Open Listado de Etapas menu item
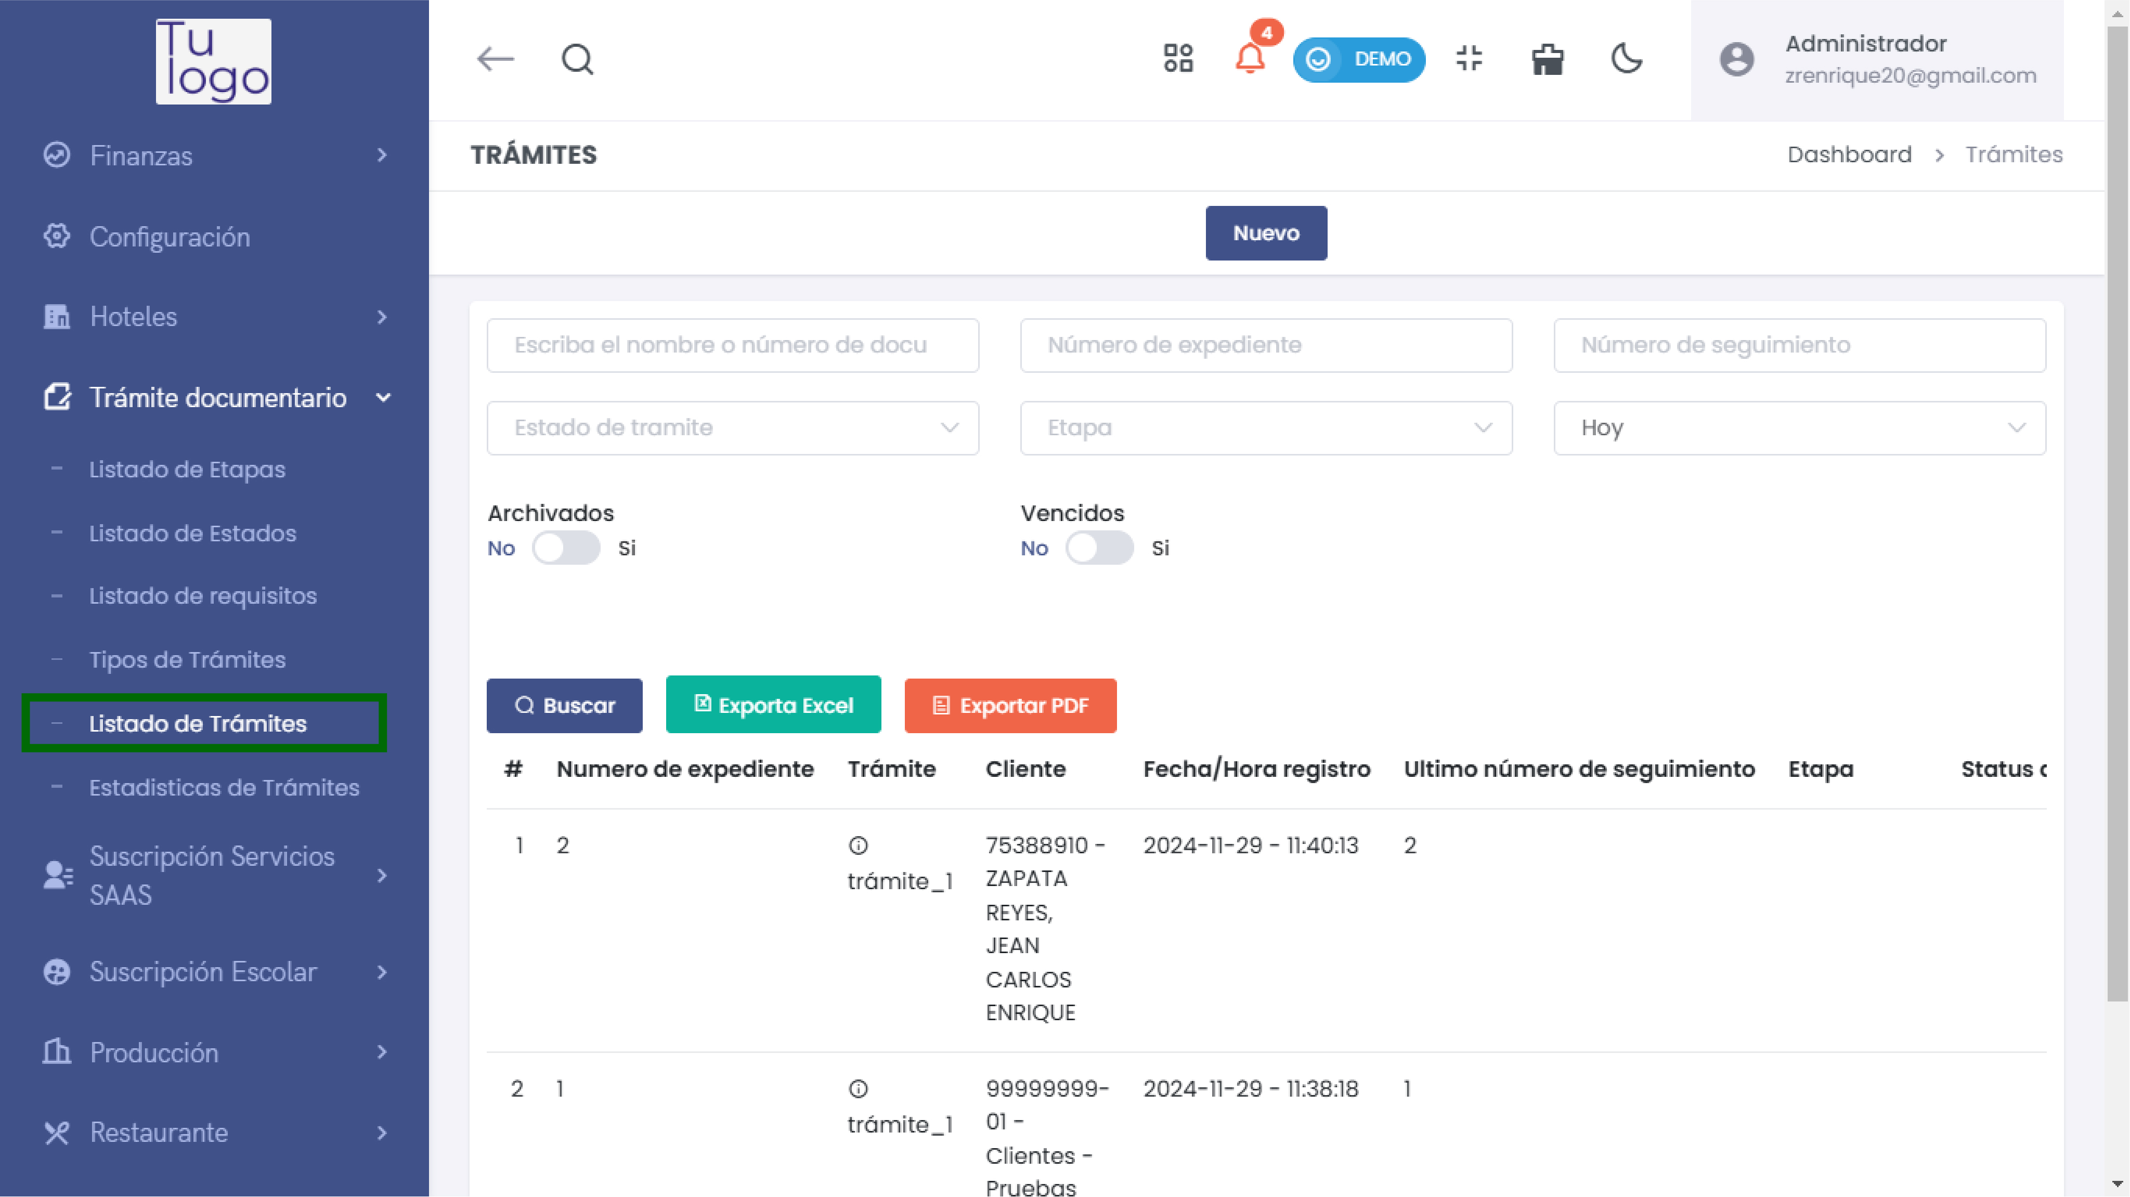 tap(187, 470)
